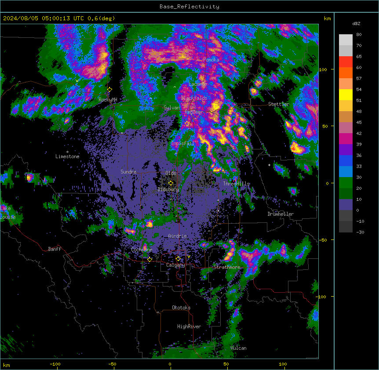This screenshot has width=379, height=370.
Task: Click the 50 tick on the right axis
Action: (325, 126)
